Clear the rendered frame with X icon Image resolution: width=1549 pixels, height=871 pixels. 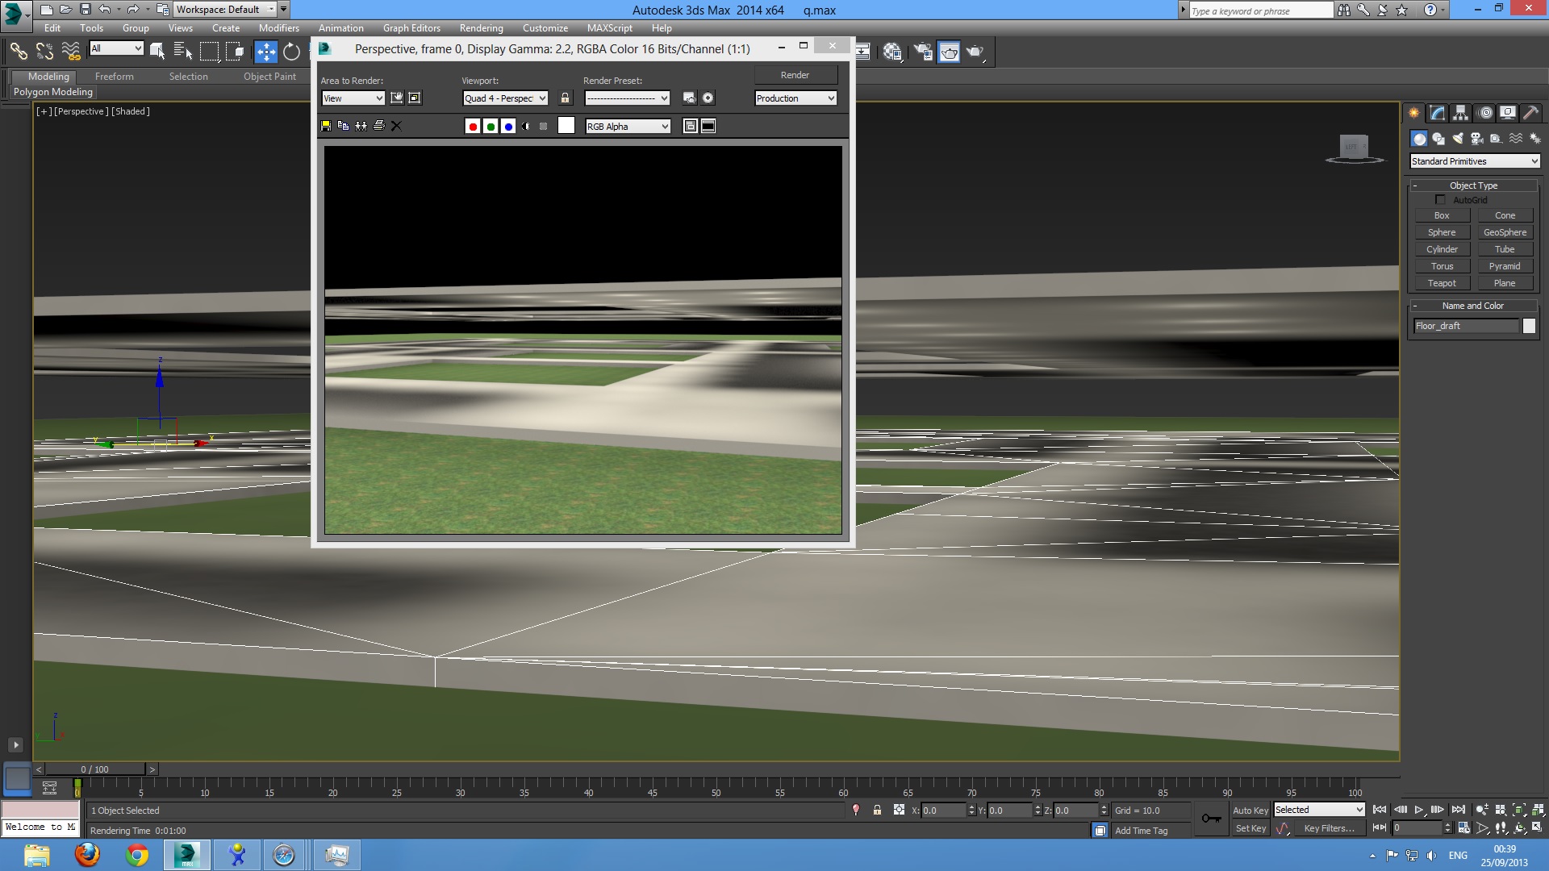[396, 126]
